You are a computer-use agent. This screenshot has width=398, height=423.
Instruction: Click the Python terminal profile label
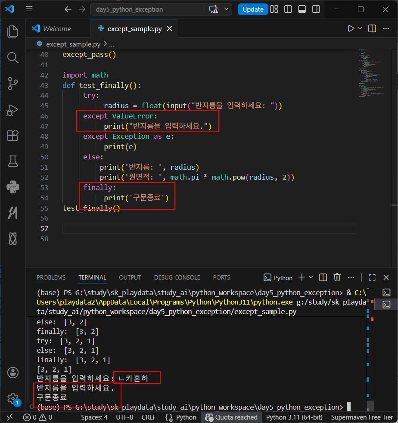278,277
